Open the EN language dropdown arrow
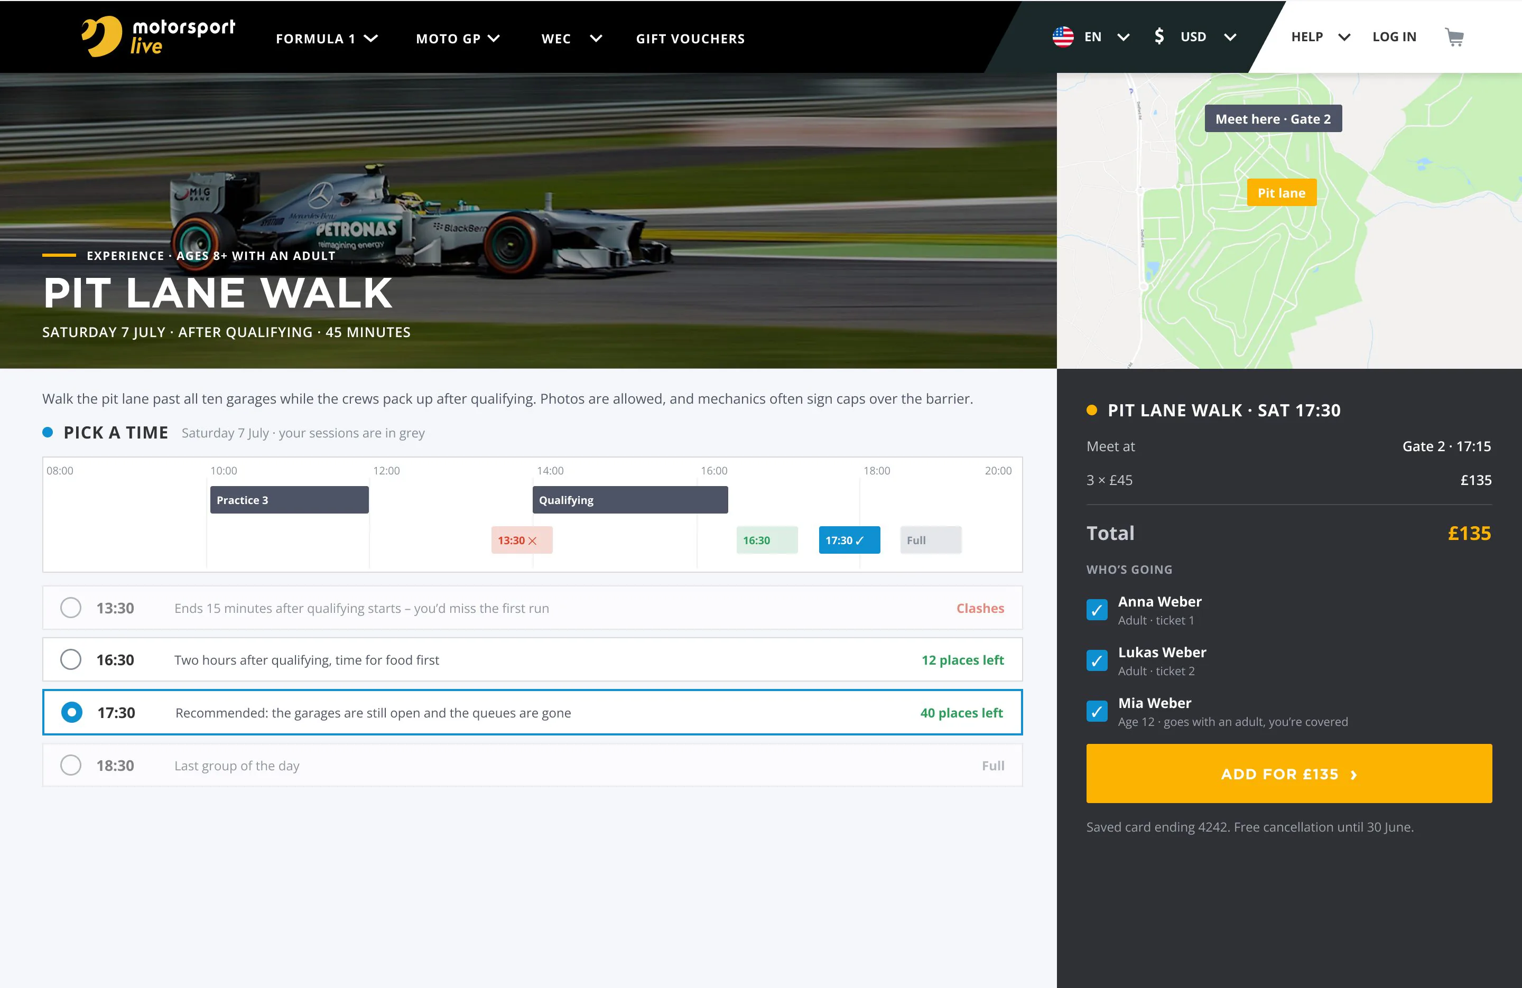Image resolution: width=1522 pixels, height=988 pixels. pos(1123,37)
